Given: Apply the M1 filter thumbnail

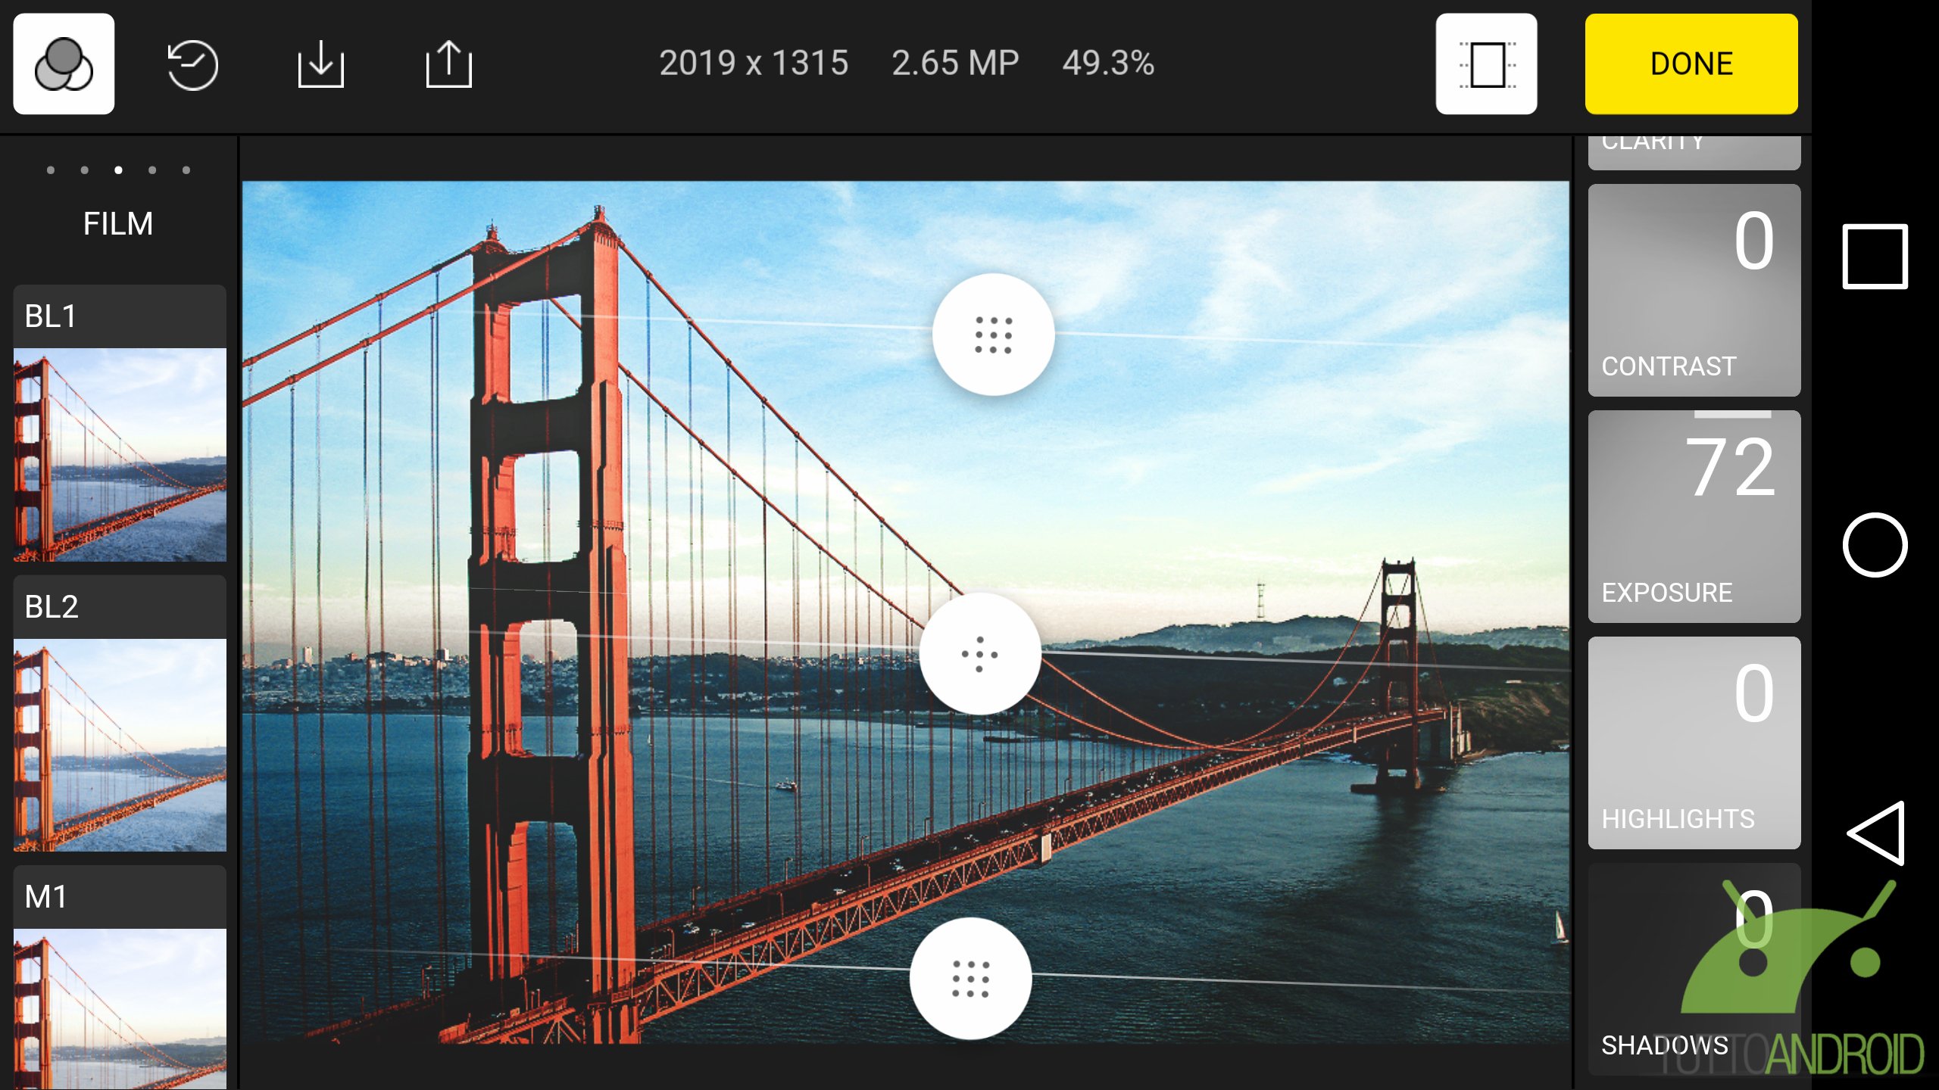Looking at the screenshot, I should [x=120, y=1009].
